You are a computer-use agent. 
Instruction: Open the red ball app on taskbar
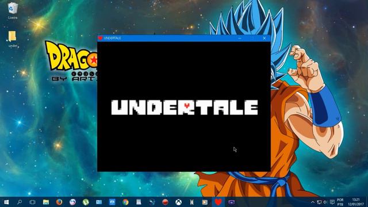click(165, 202)
